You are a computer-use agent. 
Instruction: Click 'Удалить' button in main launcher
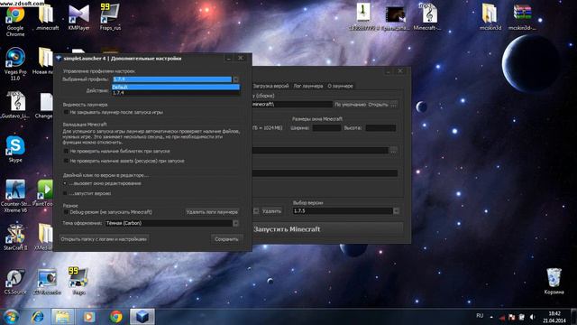271,211
